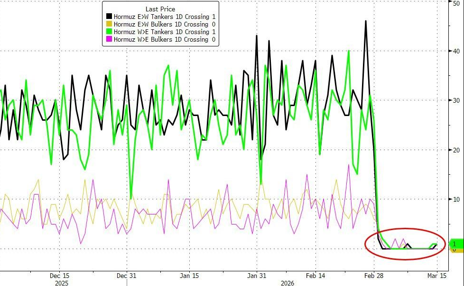Click the green W>E Tankers legend swatch
The height and width of the screenshot is (286, 464).
point(109,32)
